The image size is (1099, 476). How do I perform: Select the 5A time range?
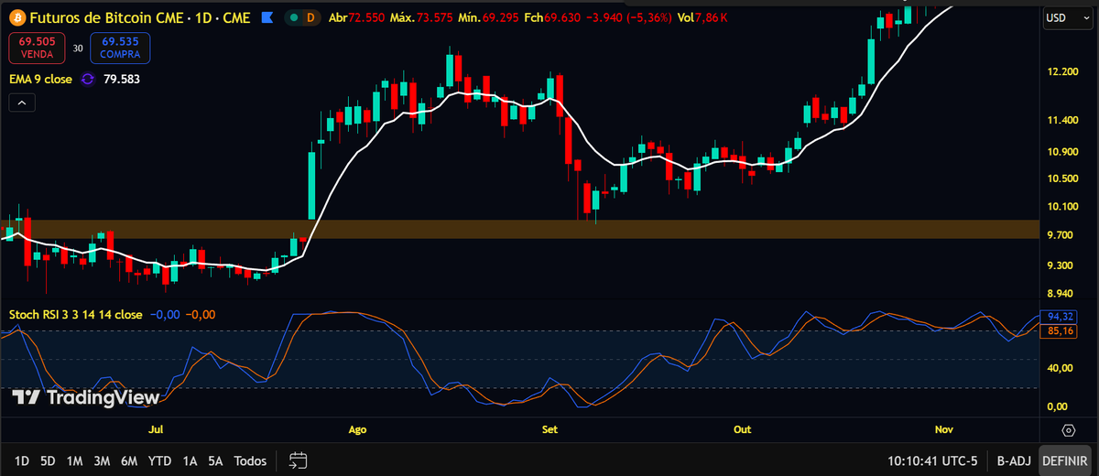215,460
